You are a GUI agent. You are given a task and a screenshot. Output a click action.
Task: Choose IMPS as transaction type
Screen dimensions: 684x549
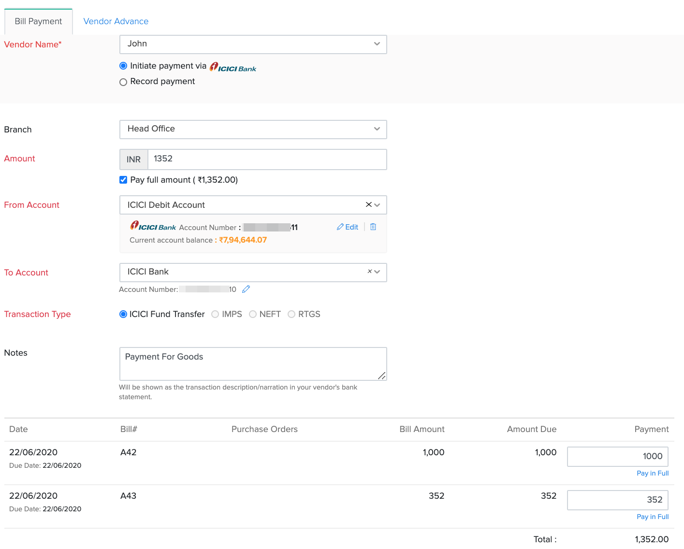click(216, 314)
